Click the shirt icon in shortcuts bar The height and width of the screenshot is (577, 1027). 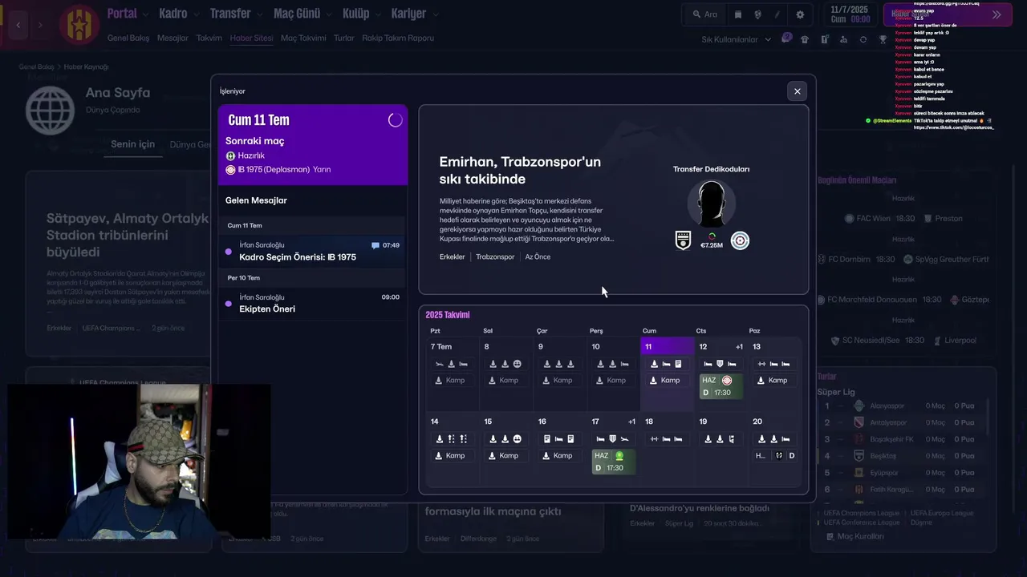click(x=805, y=39)
